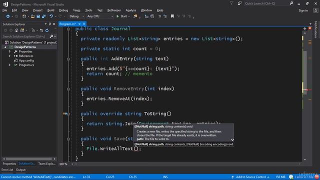This screenshot has width=320, height=180.
Task: Click the override marker icon beside ToString
Action: pyautogui.click(x=64, y=113)
